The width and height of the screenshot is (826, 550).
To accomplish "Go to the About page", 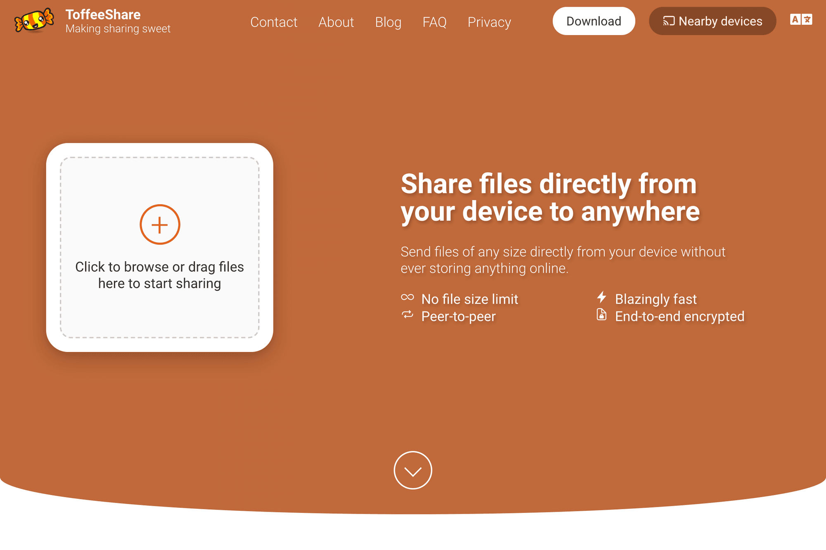I will point(336,22).
